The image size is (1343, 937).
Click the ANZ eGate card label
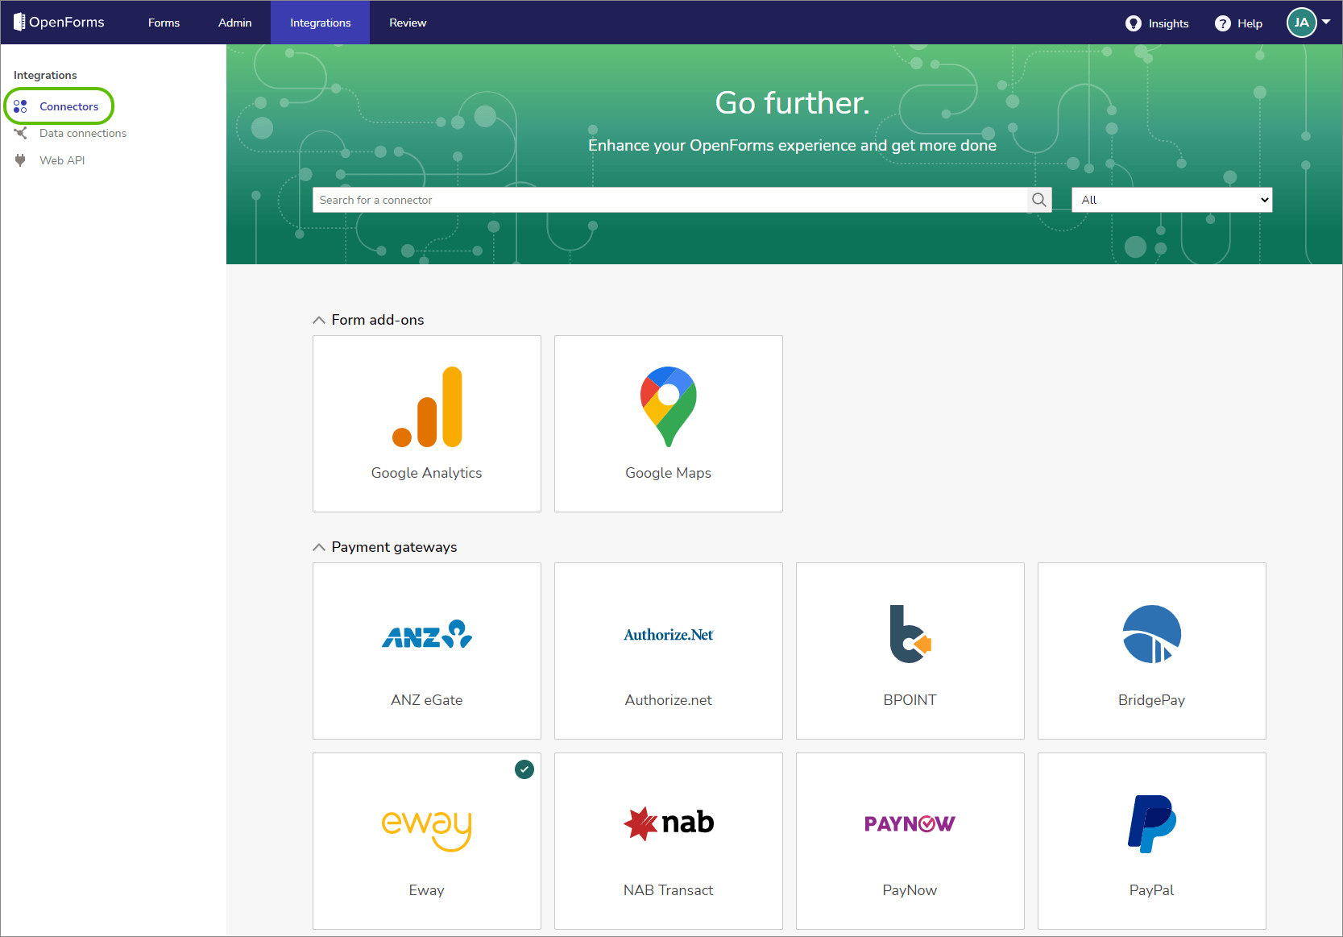click(427, 700)
